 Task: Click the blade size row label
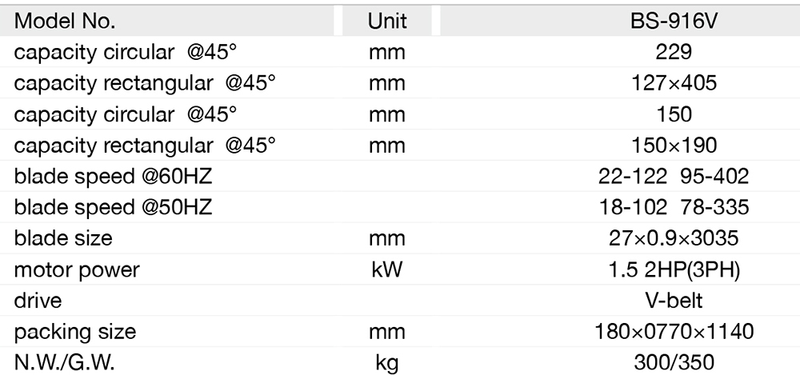(x=63, y=238)
